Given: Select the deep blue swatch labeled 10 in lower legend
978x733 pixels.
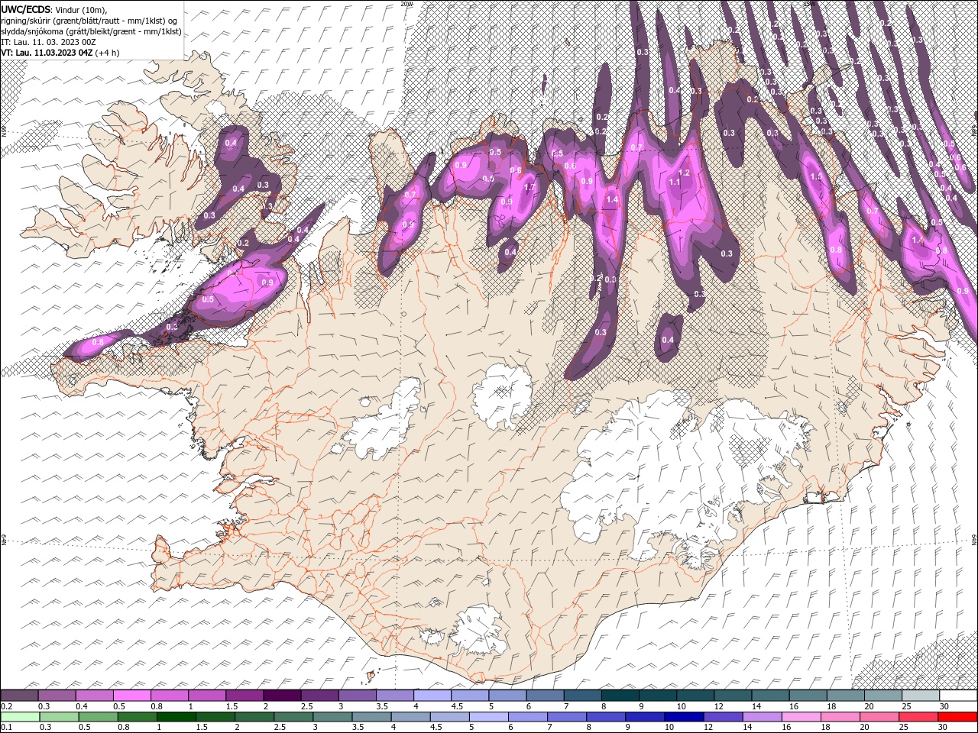Looking at the screenshot, I should [684, 716].
